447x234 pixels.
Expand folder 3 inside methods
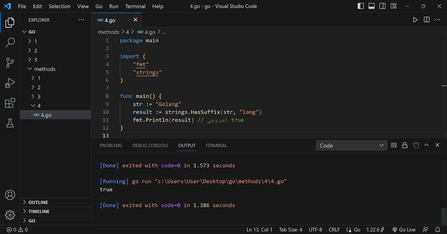[55, 96]
